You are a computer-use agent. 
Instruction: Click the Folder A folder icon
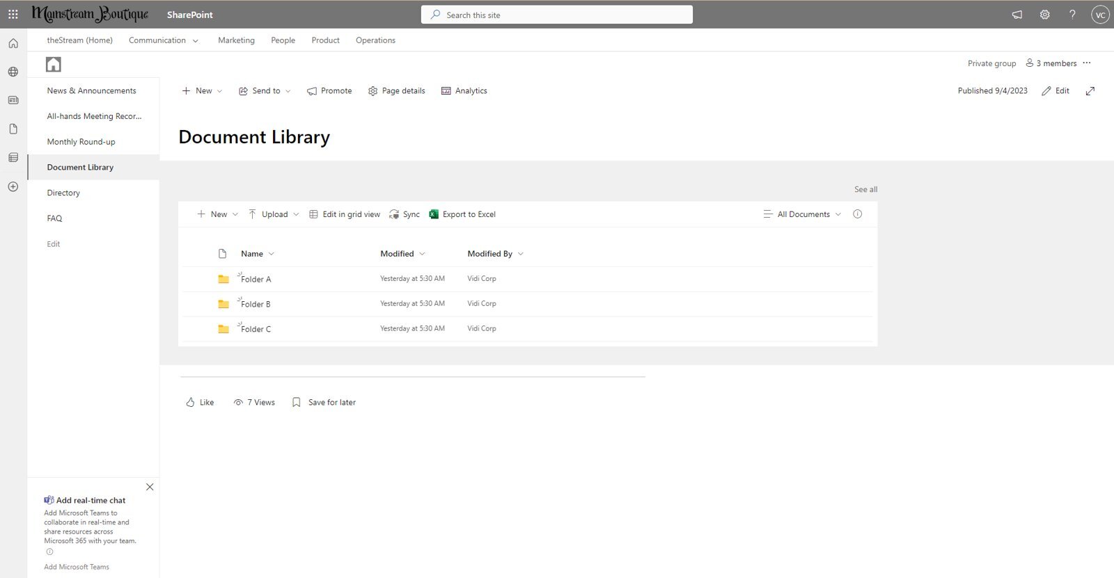(x=223, y=279)
